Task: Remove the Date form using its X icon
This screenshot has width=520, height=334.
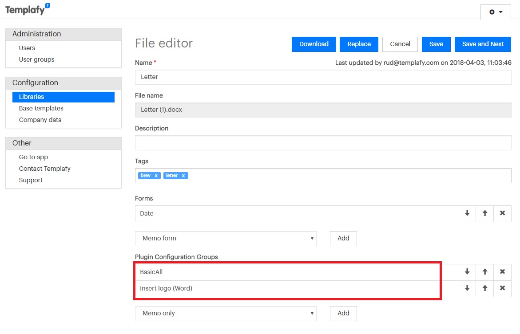Action: 502,213
